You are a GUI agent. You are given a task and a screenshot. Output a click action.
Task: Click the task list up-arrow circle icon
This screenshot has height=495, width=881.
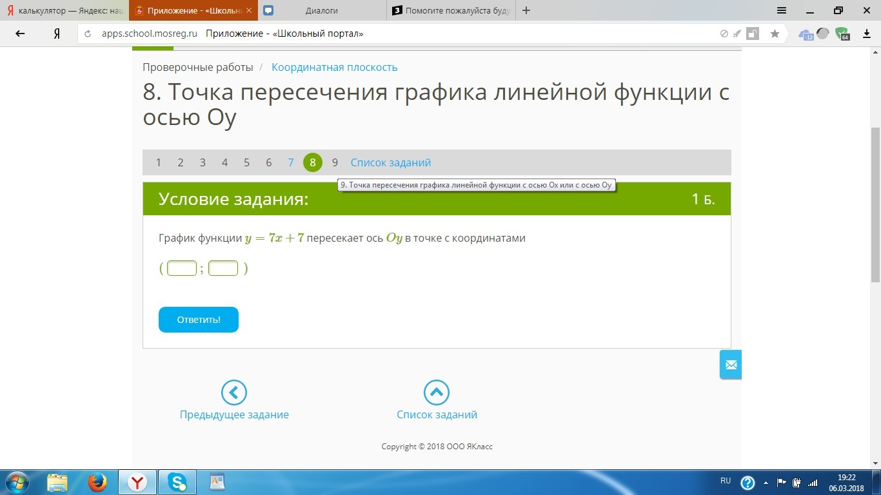click(437, 392)
